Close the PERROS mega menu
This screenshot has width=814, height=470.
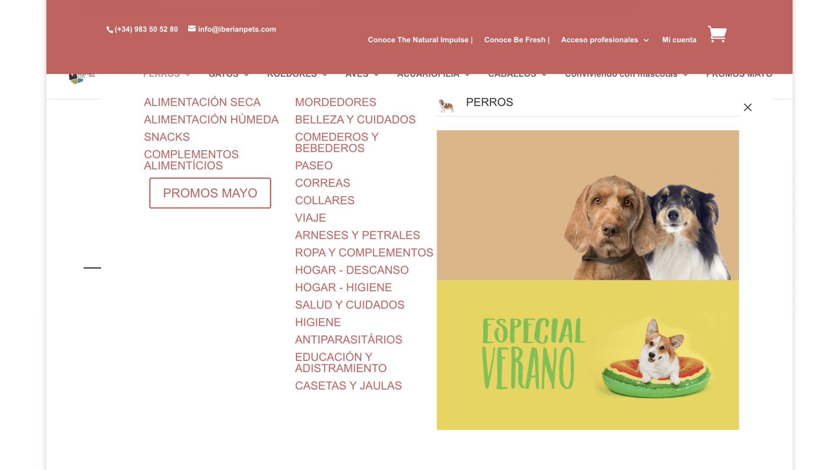pyautogui.click(x=747, y=107)
